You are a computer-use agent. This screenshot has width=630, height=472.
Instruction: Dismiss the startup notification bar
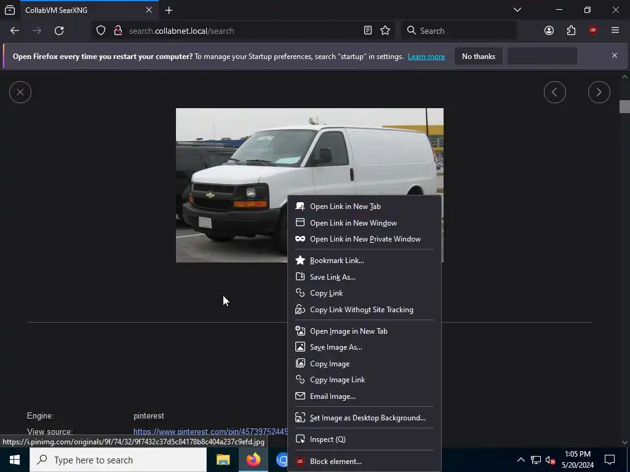[x=615, y=56]
